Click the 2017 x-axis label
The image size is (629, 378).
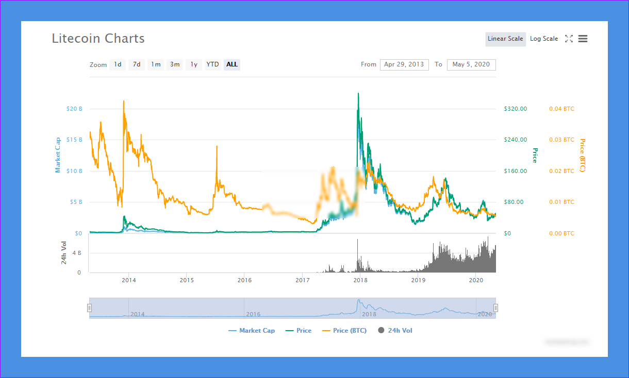point(302,280)
